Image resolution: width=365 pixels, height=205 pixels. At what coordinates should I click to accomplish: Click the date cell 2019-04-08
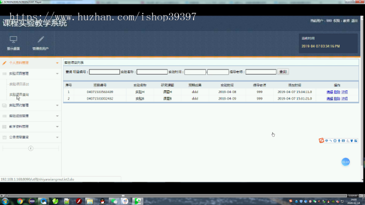227,92
